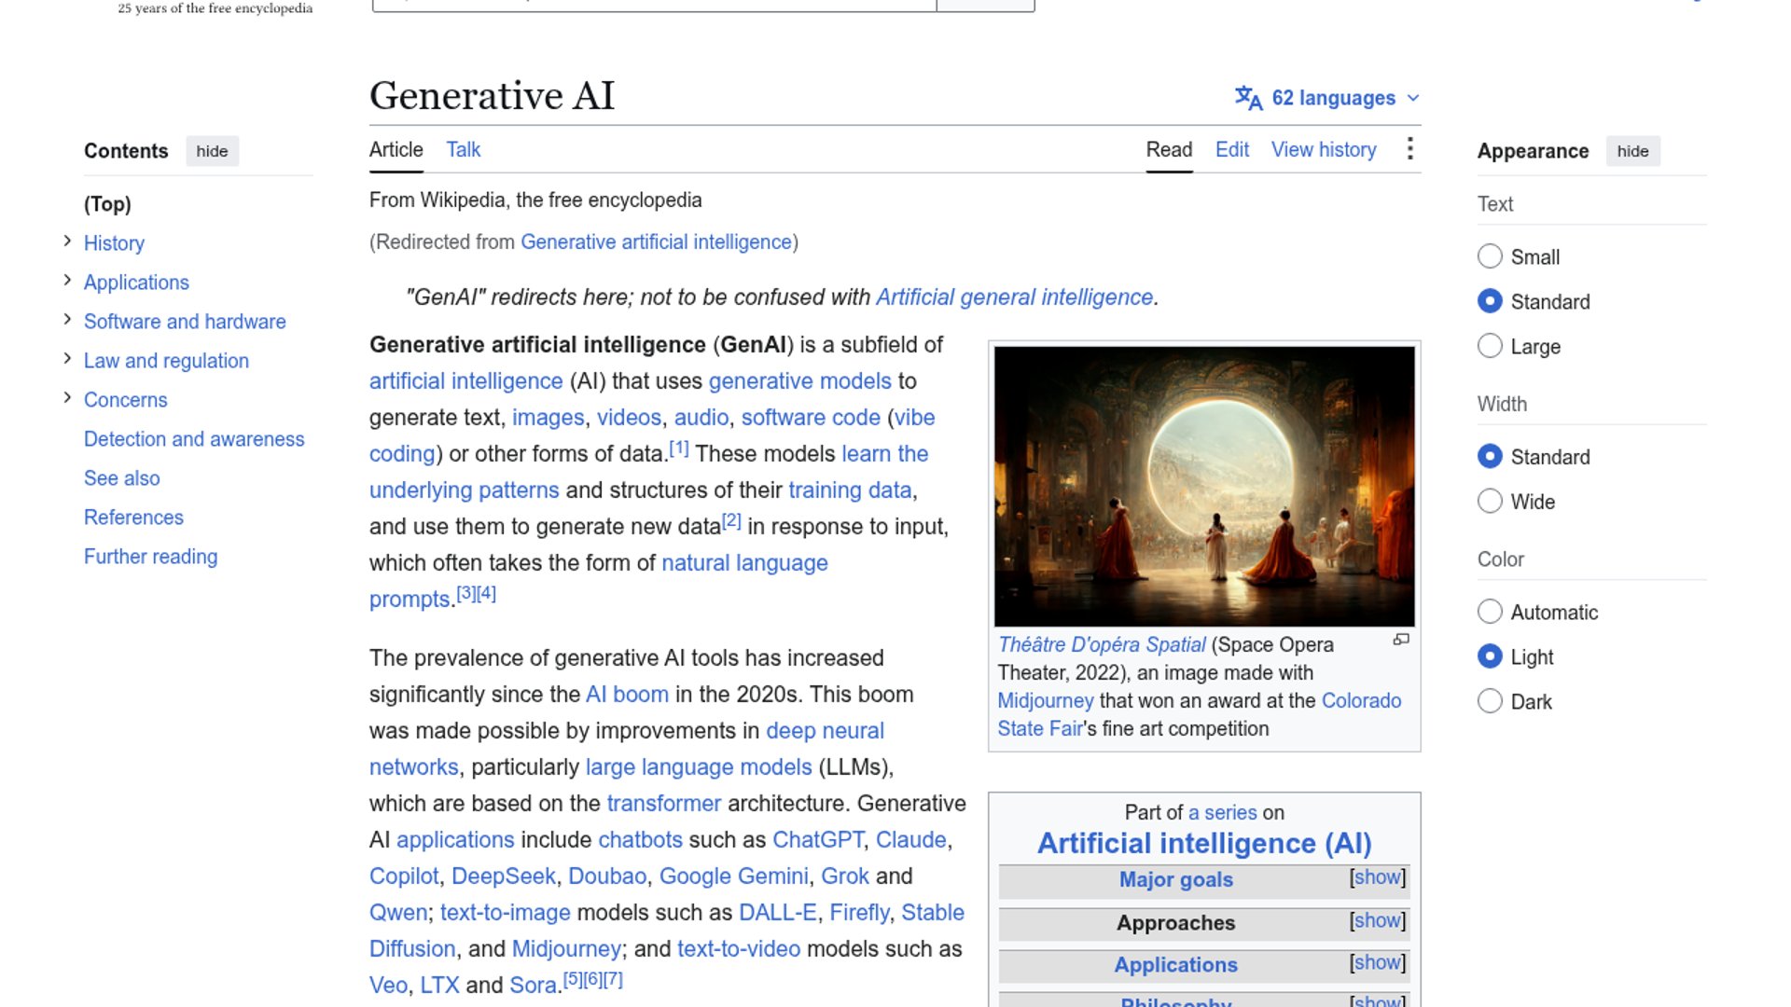Open the Sora link
Image resolution: width=1791 pixels, height=1007 pixels.
533,986
